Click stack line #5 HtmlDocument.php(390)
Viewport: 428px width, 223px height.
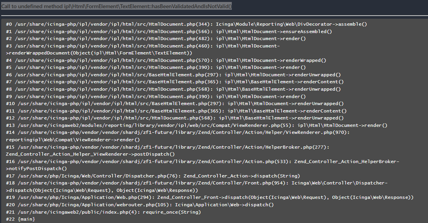pyautogui.click(x=156, y=67)
